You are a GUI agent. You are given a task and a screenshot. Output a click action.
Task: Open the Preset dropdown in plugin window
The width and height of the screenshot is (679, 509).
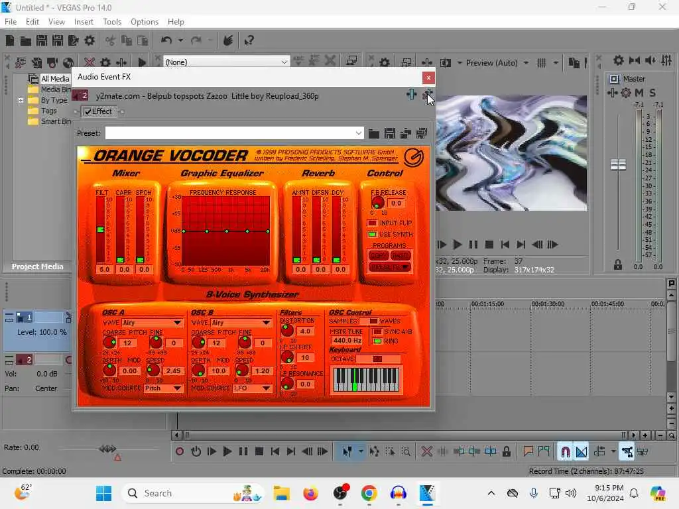359,133
